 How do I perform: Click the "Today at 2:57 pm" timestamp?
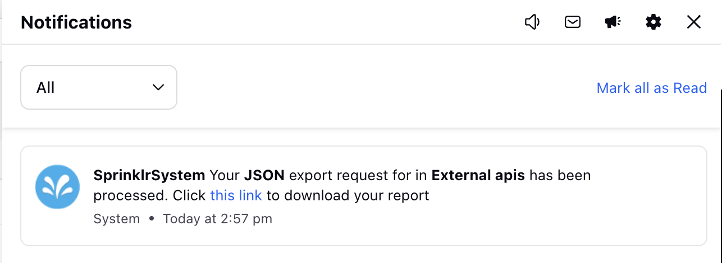point(217,219)
